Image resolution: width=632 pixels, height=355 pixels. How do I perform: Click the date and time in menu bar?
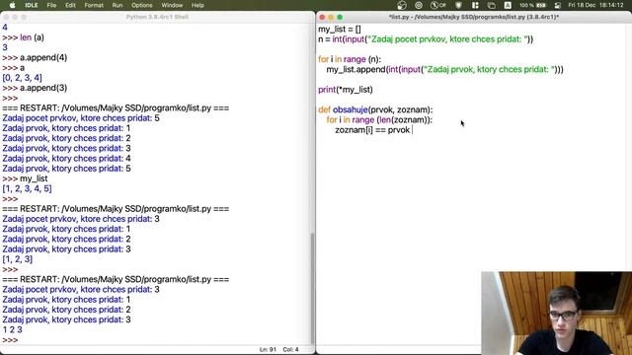(595, 5)
